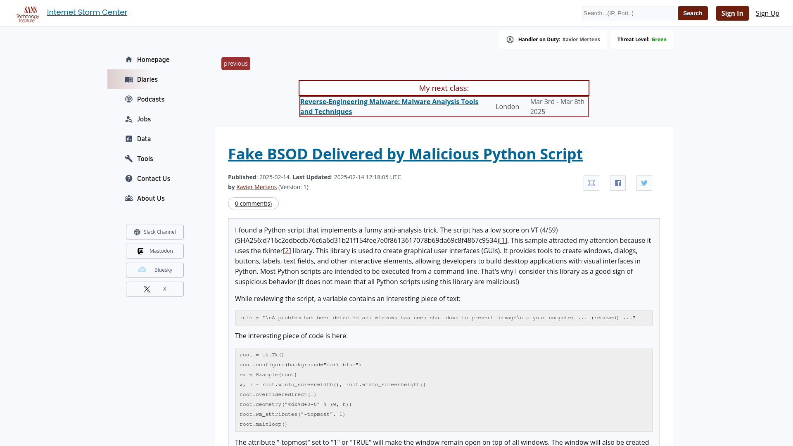View the 0 comment(s) link
This screenshot has height=446, width=793.
click(253, 204)
